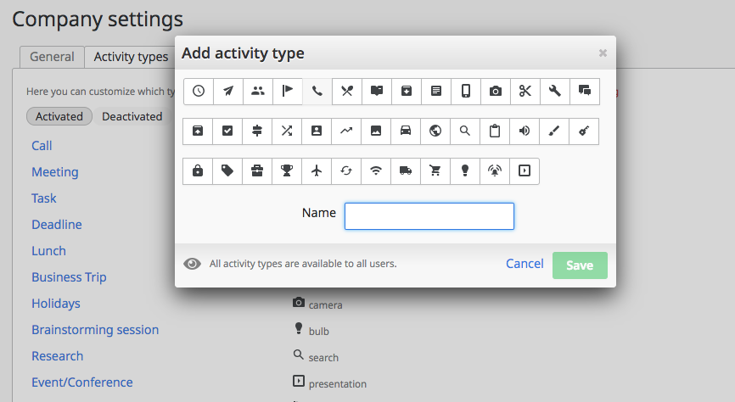Pick the padlock icon
This screenshot has height=402, width=735.
198,170
